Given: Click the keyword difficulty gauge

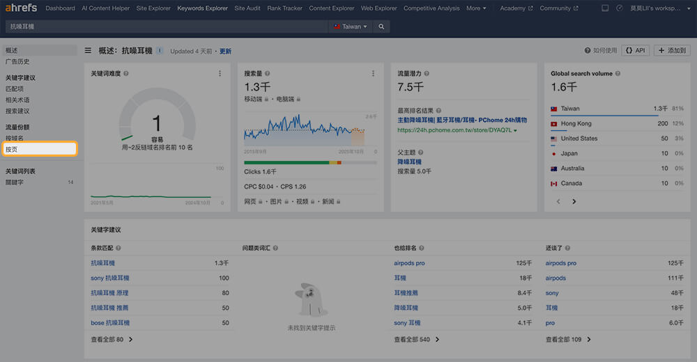Looking at the screenshot, I should pyautogui.click(x=158, y=115).
